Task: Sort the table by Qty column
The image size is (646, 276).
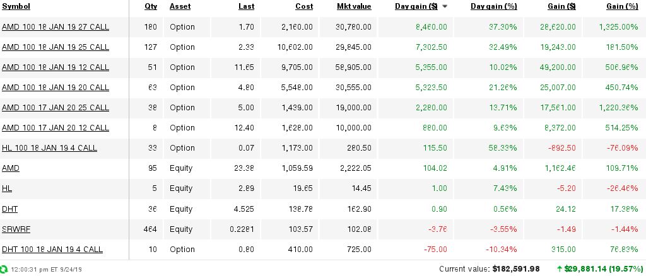Action: (x=151, y=6)
